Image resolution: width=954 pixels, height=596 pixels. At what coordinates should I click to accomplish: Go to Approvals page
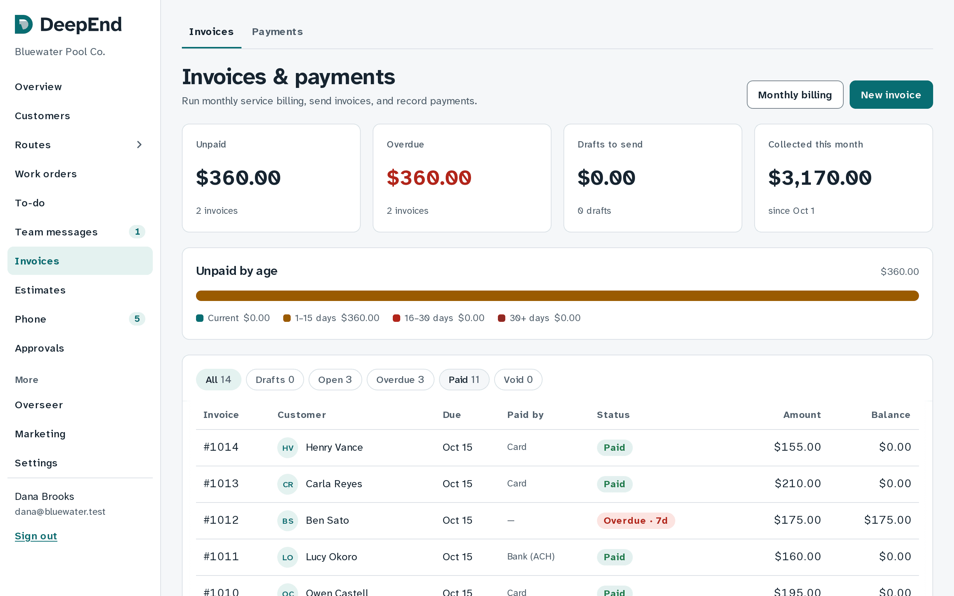pyautogui.click(x=80, y=348)
